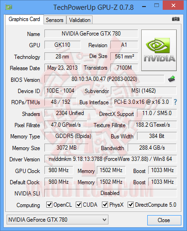The height and width of the screenshot is (231, 187).
Task: Click the Bus Width field 384 Bit
Action: (x=157, y=136)
